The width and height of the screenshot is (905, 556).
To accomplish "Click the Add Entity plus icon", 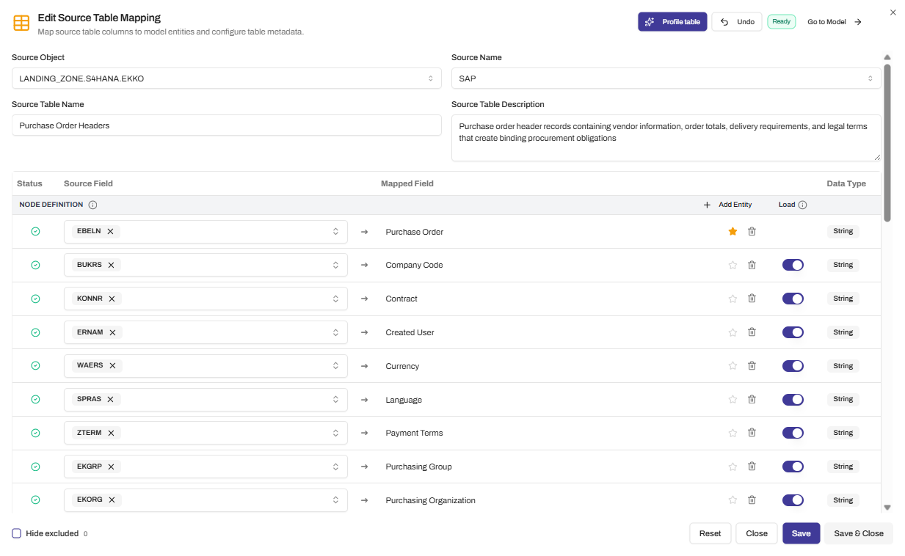I will (707, 205).
